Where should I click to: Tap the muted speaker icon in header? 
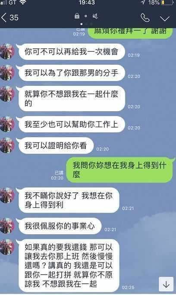[96, 16]
